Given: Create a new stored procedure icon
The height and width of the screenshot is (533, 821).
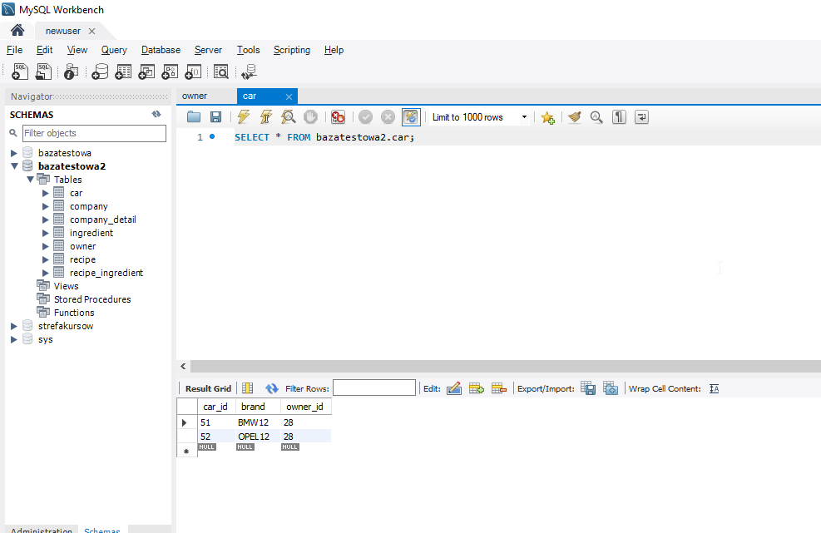Looking at the screenshot, I should tap(170, 72).
